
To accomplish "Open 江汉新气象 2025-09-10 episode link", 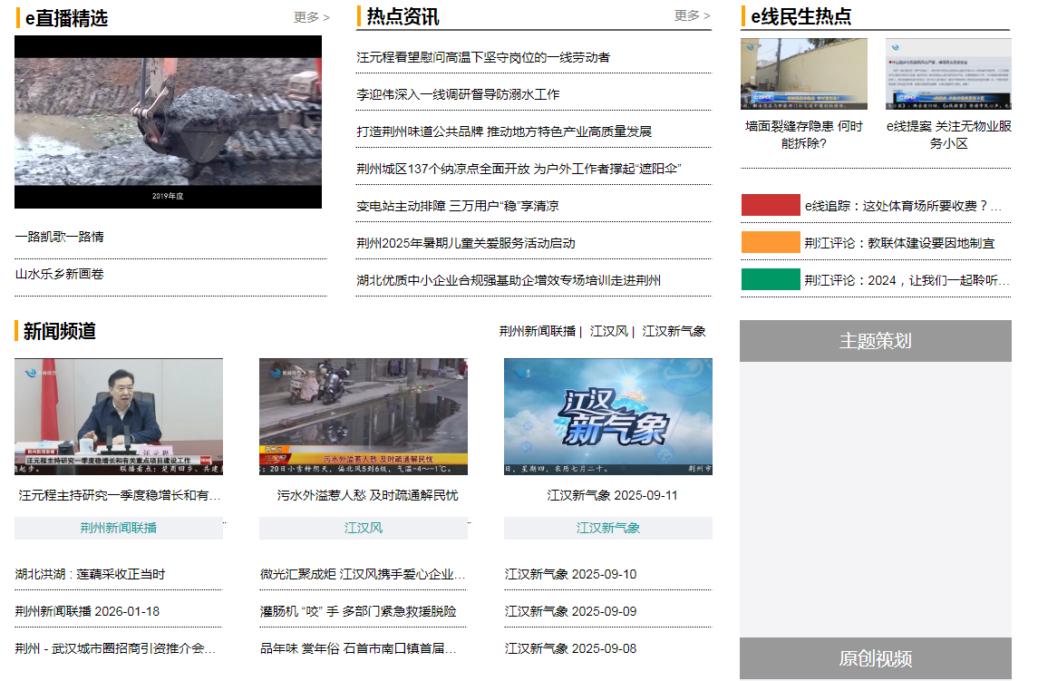I will tap(570, 574).
